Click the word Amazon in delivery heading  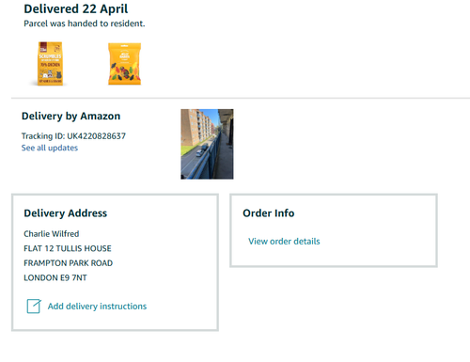101,116
